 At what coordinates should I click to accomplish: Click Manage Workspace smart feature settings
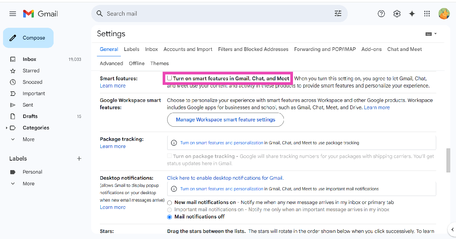pos(225,120)
